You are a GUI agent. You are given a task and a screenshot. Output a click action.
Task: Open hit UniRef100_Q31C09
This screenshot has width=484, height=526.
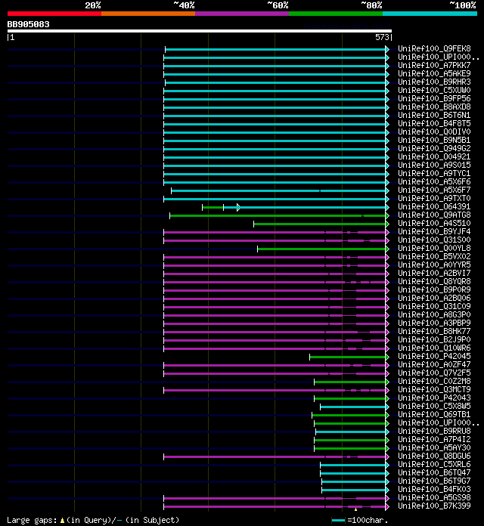(x=434, y=306)
